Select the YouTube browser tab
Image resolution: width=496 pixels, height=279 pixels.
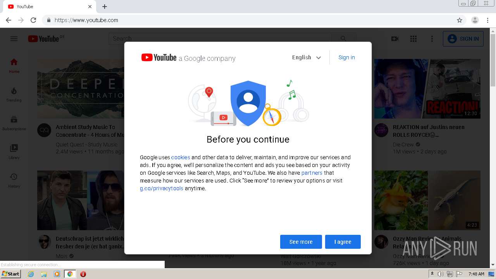[x=50, y=7]
